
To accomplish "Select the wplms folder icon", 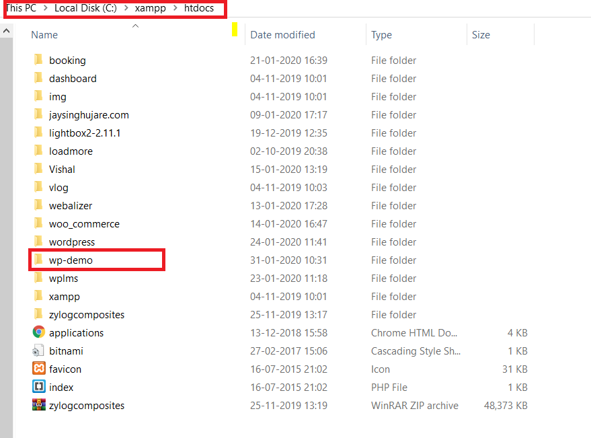I will point(38,278).
